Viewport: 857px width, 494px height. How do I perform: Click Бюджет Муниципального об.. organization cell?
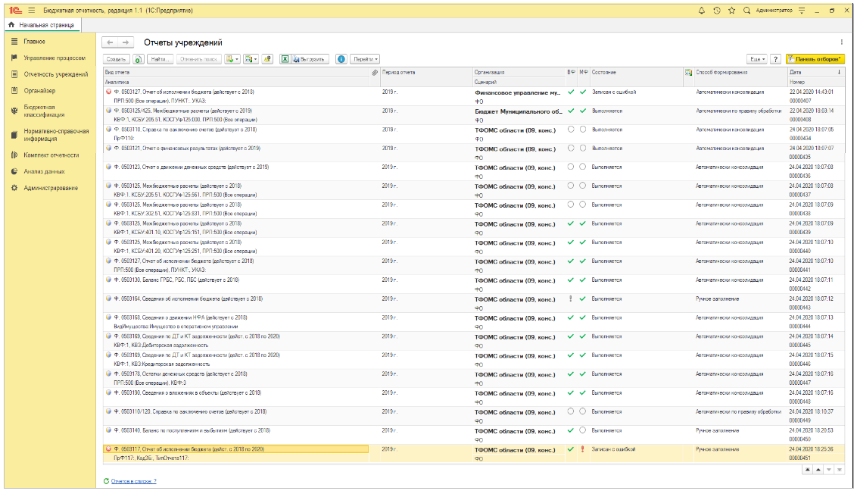pyautogui.click(x=518, y=111)
